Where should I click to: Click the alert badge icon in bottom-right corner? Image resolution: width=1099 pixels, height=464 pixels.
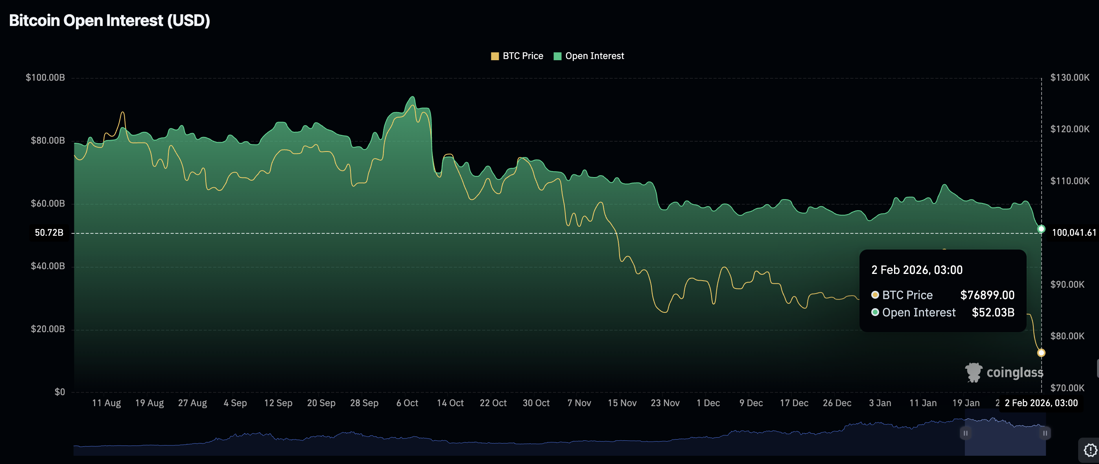pyautogui.click(x=1090, y=449)
